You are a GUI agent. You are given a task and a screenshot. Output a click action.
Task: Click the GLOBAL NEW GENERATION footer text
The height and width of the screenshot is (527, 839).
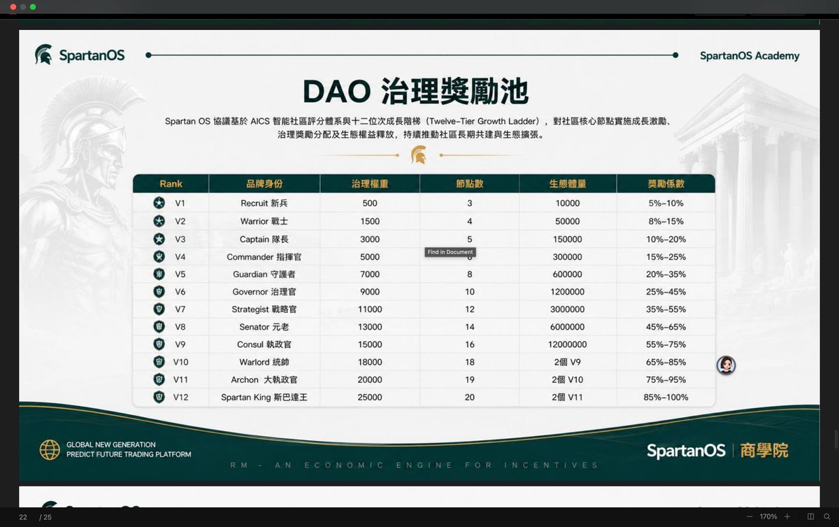pyautogui.click(x=111, y=444)
